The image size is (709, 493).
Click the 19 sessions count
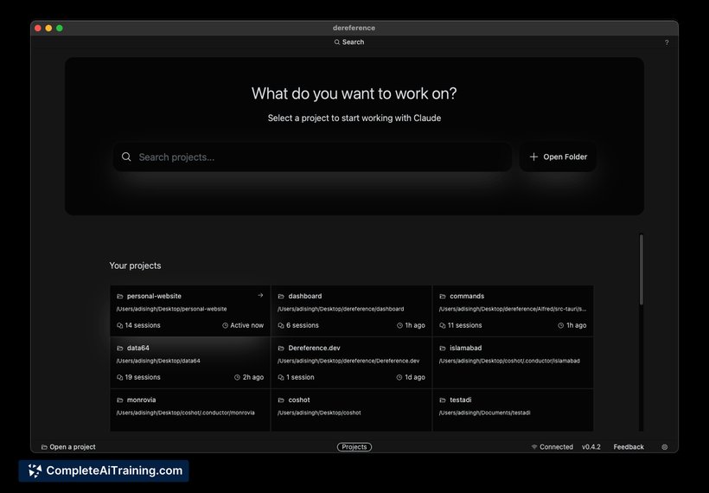143,378
